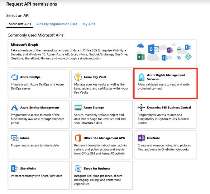The width and height of the screenshot is (210, 194).
Task: Click the Office 365 Management APIs logo
Action: (78, 138)
